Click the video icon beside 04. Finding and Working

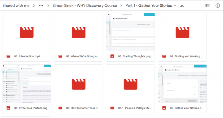click(x=164, y=56)
